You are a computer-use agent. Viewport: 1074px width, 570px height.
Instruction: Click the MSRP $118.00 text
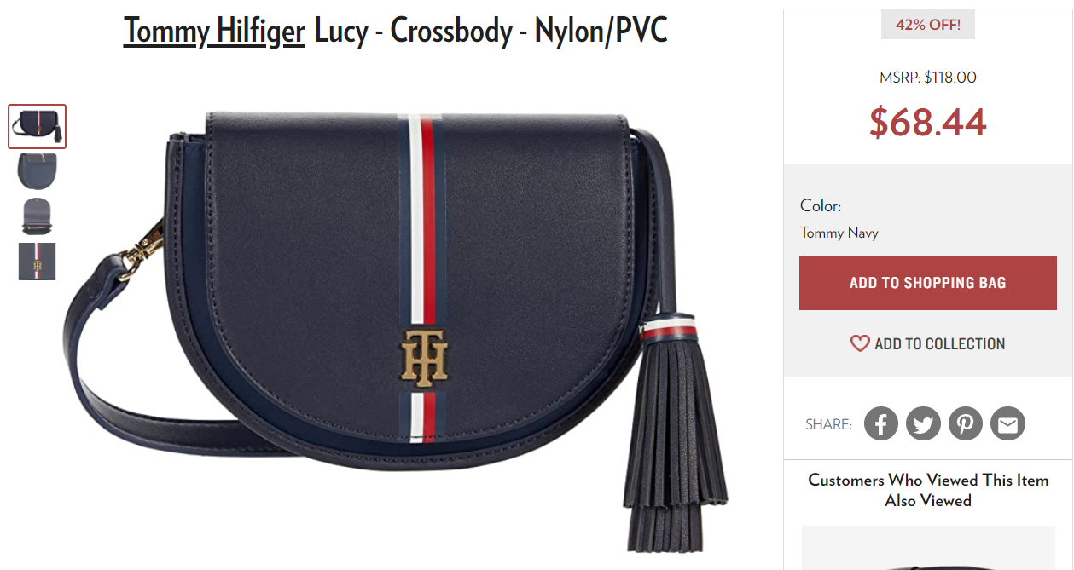coord(928,78)
